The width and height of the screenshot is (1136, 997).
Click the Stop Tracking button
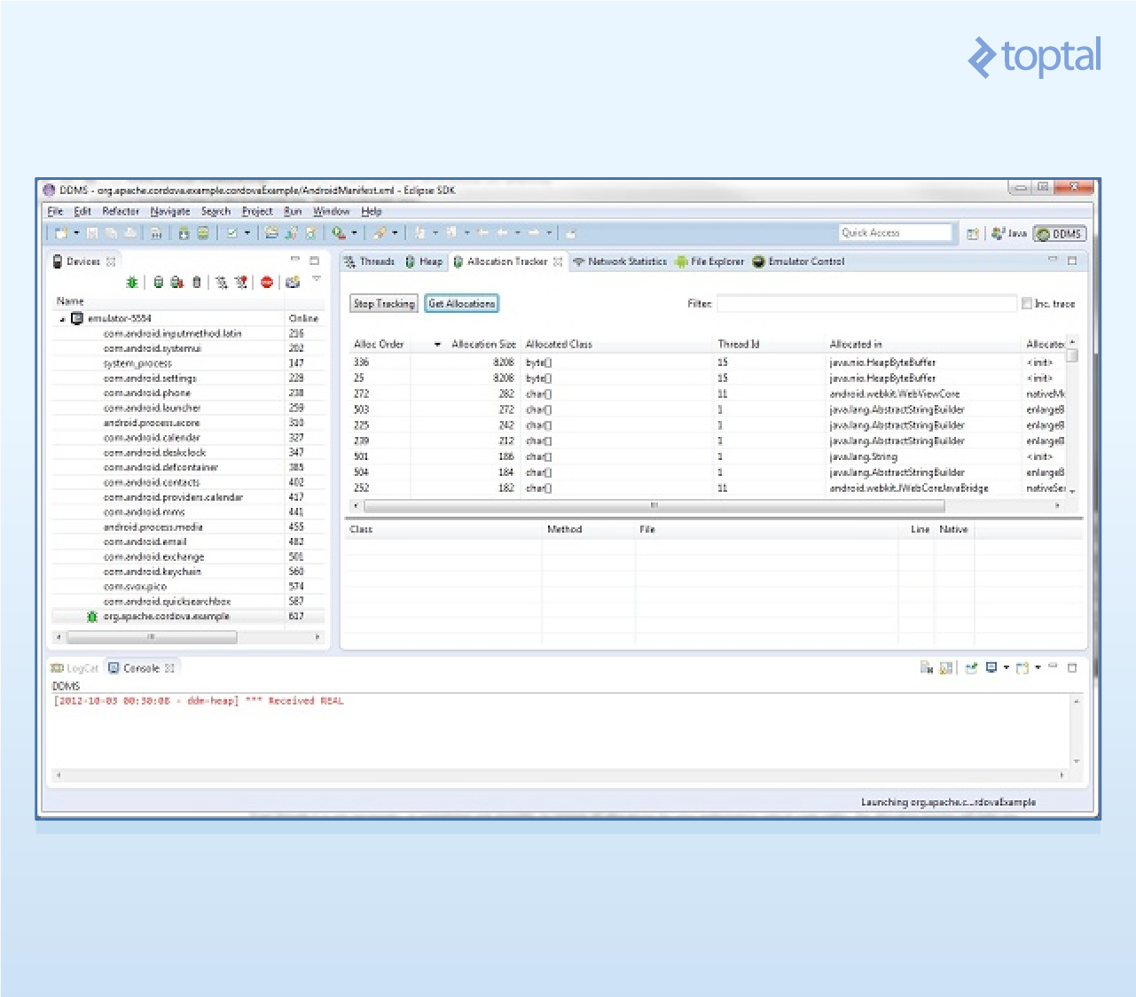383,303
